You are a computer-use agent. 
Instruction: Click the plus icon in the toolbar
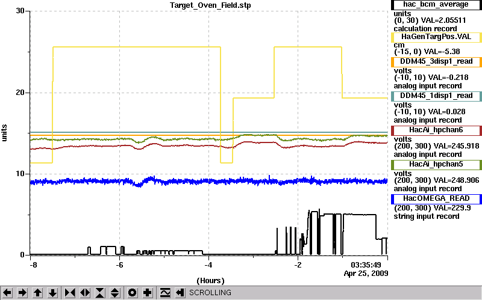point(147,293)
